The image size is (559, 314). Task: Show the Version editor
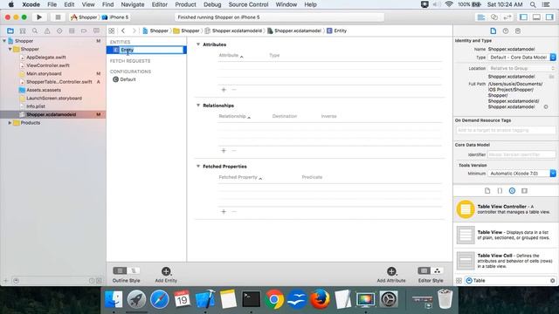pos(507,17)
